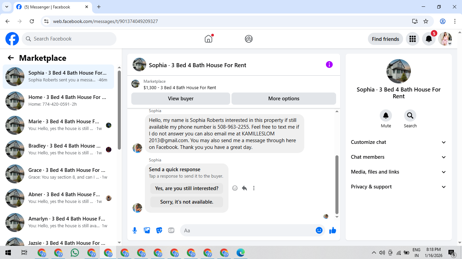
Task: Open Marie 3 Bed 4 Bath conversation
Action: click(x=59, y=125)
